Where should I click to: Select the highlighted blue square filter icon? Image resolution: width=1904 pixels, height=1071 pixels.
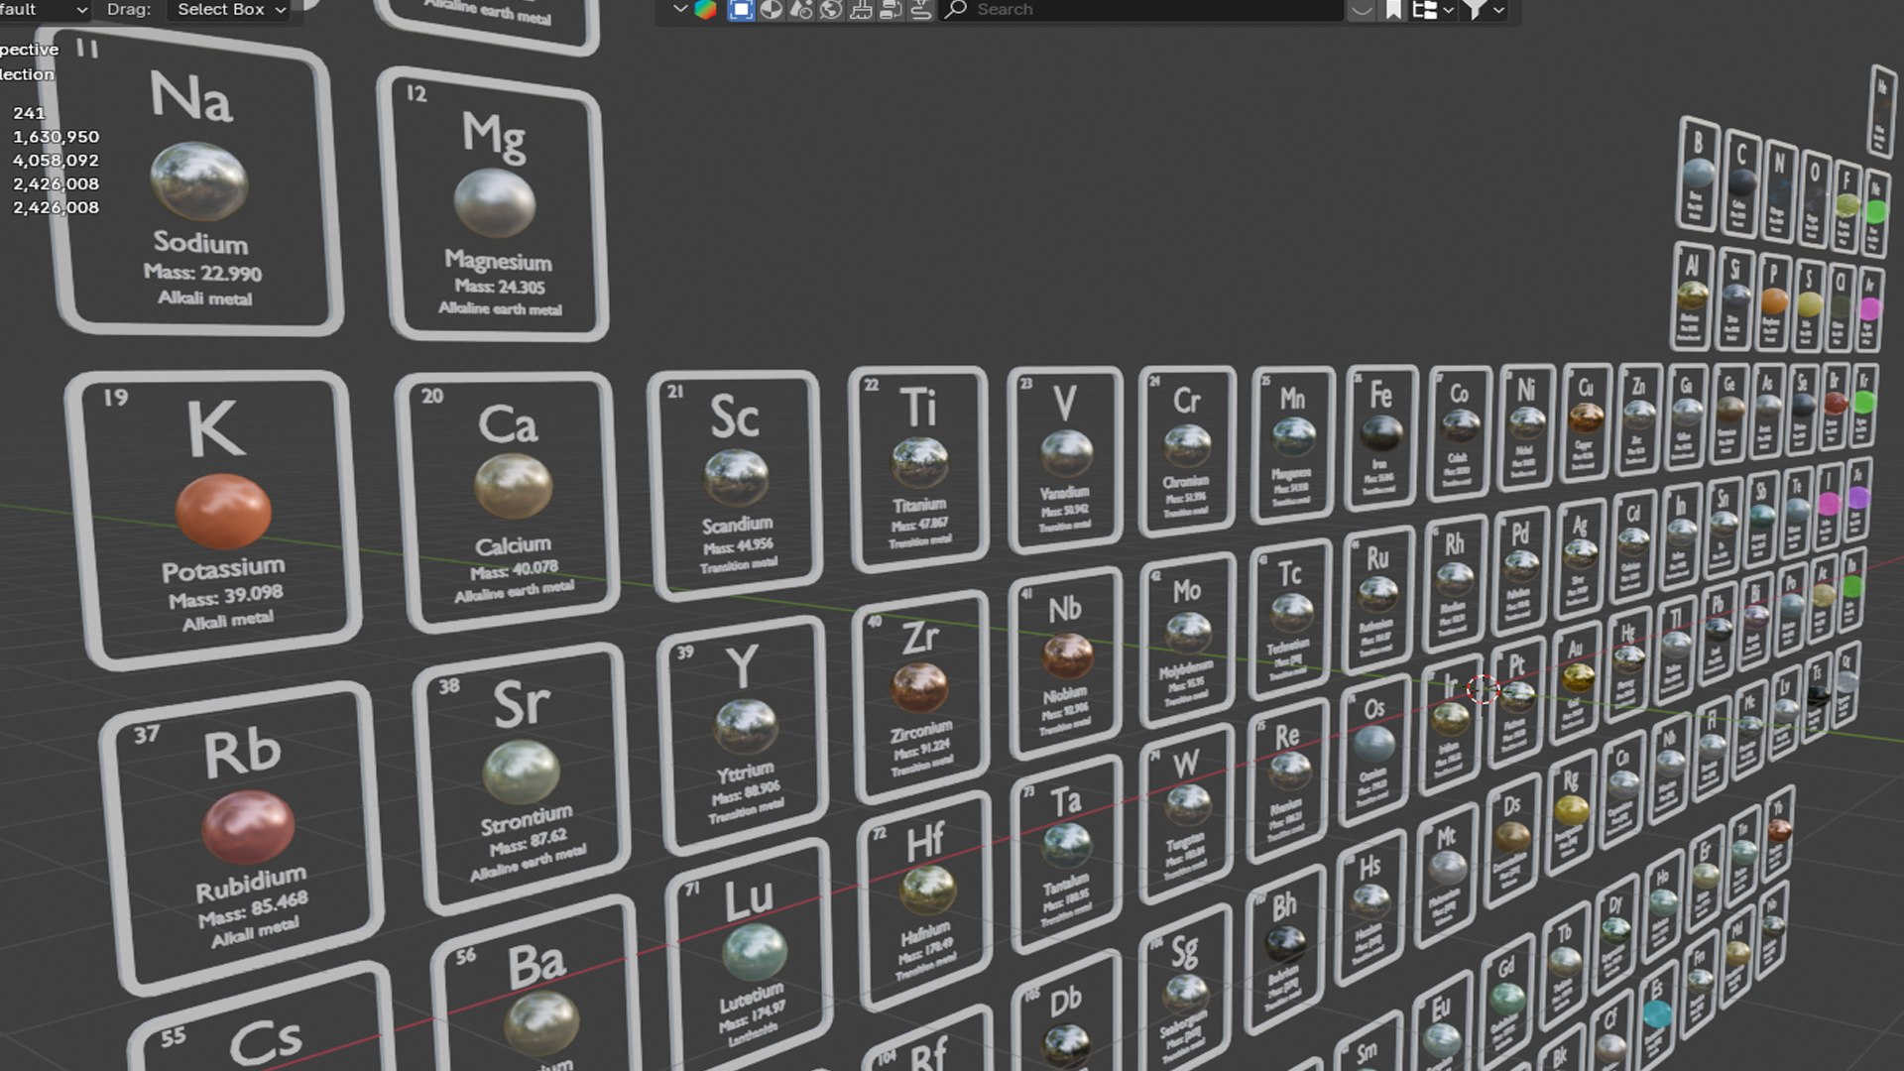741,10
